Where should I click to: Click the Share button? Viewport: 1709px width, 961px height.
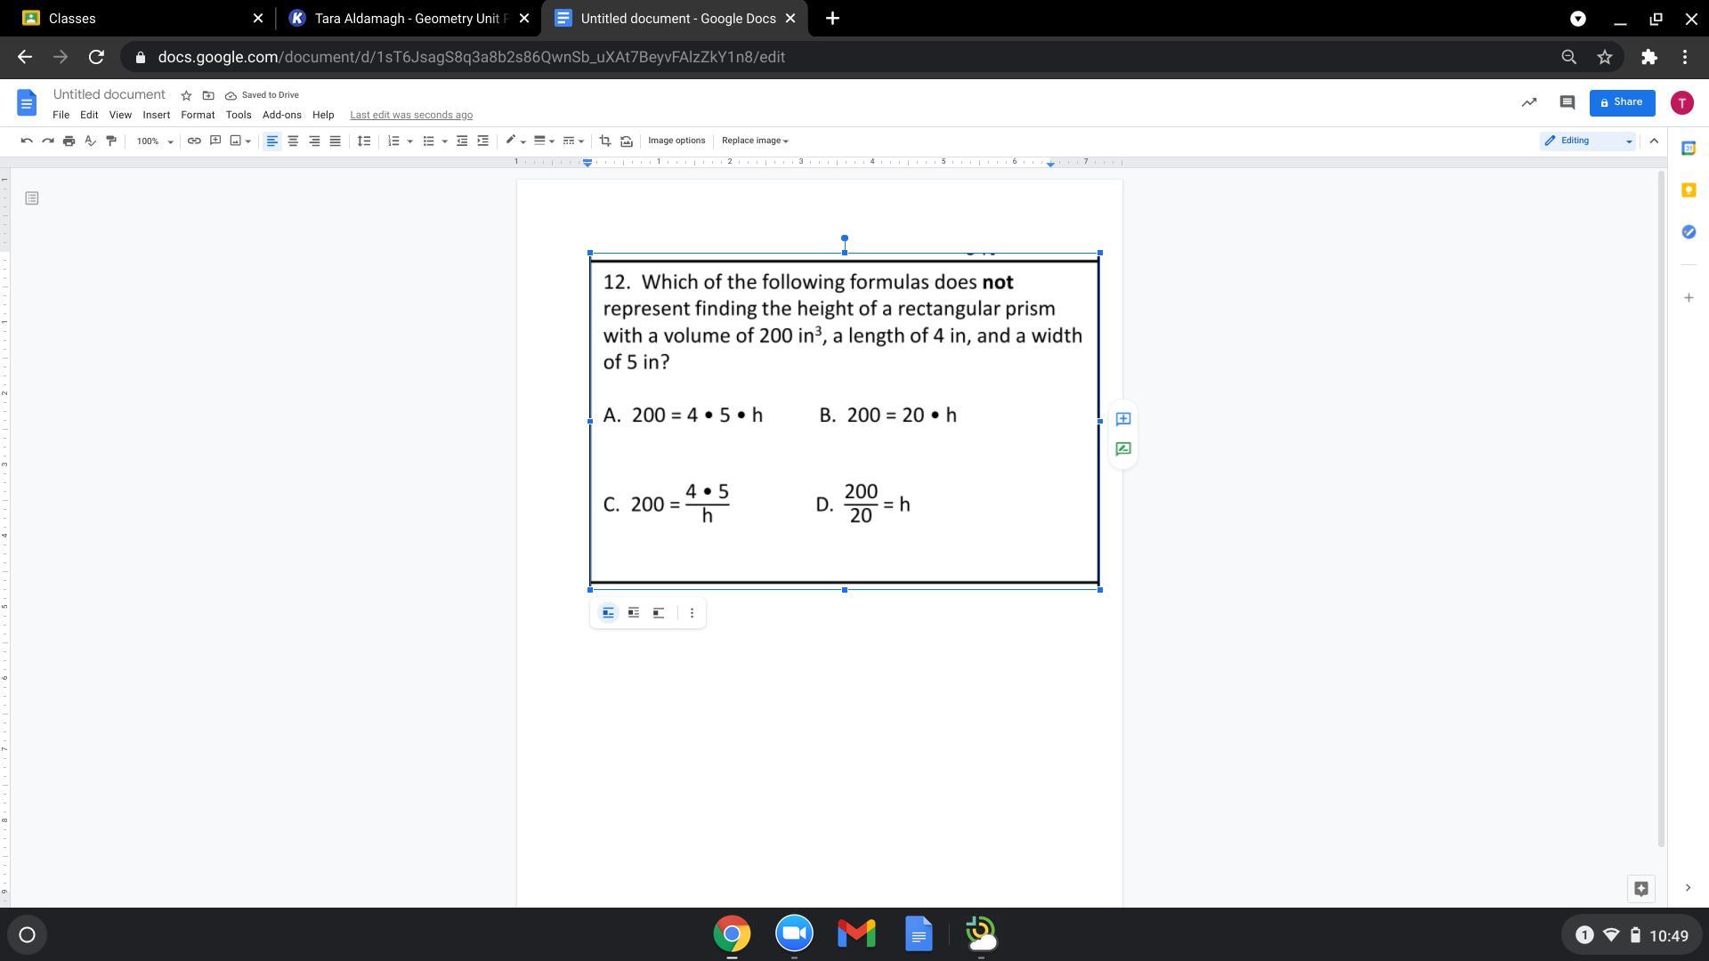(1622, 102)
